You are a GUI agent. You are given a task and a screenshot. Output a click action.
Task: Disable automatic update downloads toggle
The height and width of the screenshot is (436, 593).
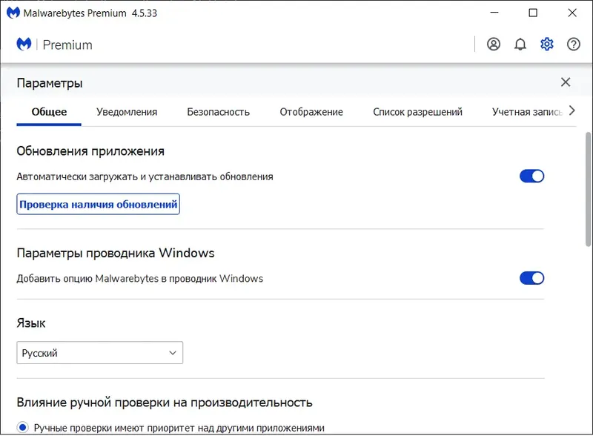533,176
